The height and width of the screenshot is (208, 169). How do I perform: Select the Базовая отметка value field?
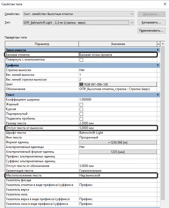tap(118, 55)
